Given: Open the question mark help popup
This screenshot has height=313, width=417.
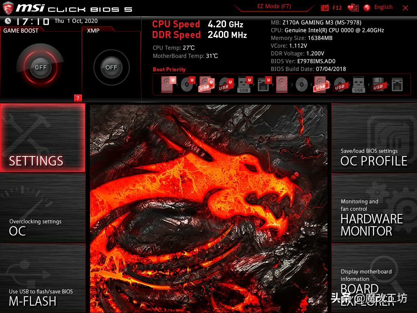Looking at the screenshot, I should 78,98.
